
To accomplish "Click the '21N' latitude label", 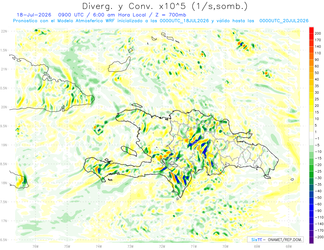I will pyautogui.click(x=4, y=69).
